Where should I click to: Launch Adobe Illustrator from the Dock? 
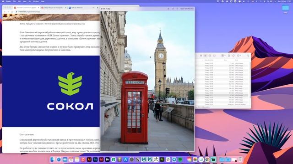click(x=89, y=159)
